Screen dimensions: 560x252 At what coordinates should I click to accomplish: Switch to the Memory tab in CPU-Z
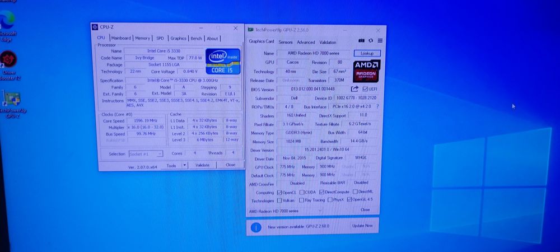click(x=142, y=38)
